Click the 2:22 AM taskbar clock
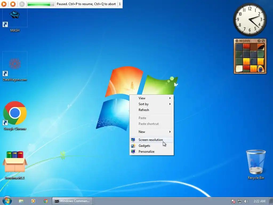This screenshot has height=205, width=273. 259,201
